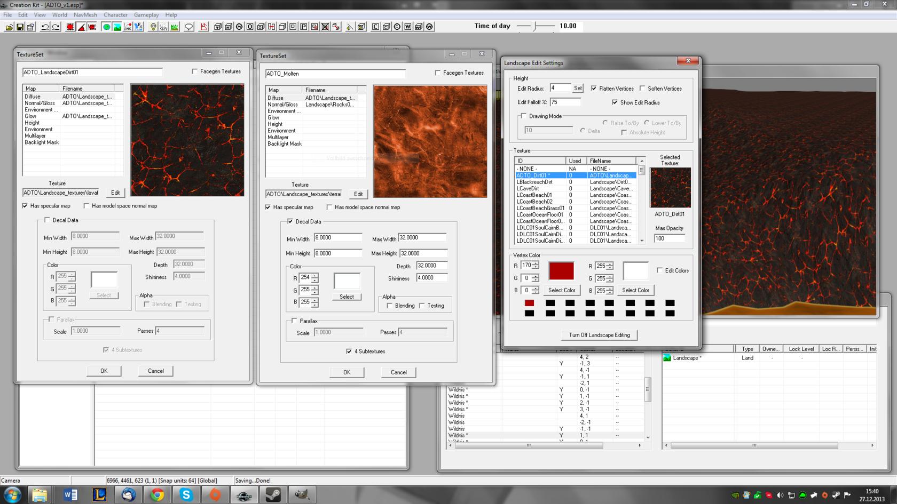The height and width of the screenshot is (504, 897).
Task: Open the NavMesh menu
Action: pyautogui.click(x=85, y=15)
